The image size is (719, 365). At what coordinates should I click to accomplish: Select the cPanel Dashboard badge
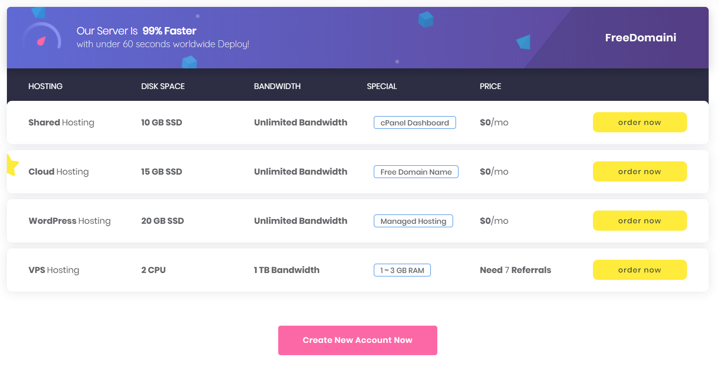pyautogui.click(x=415, y=122)
